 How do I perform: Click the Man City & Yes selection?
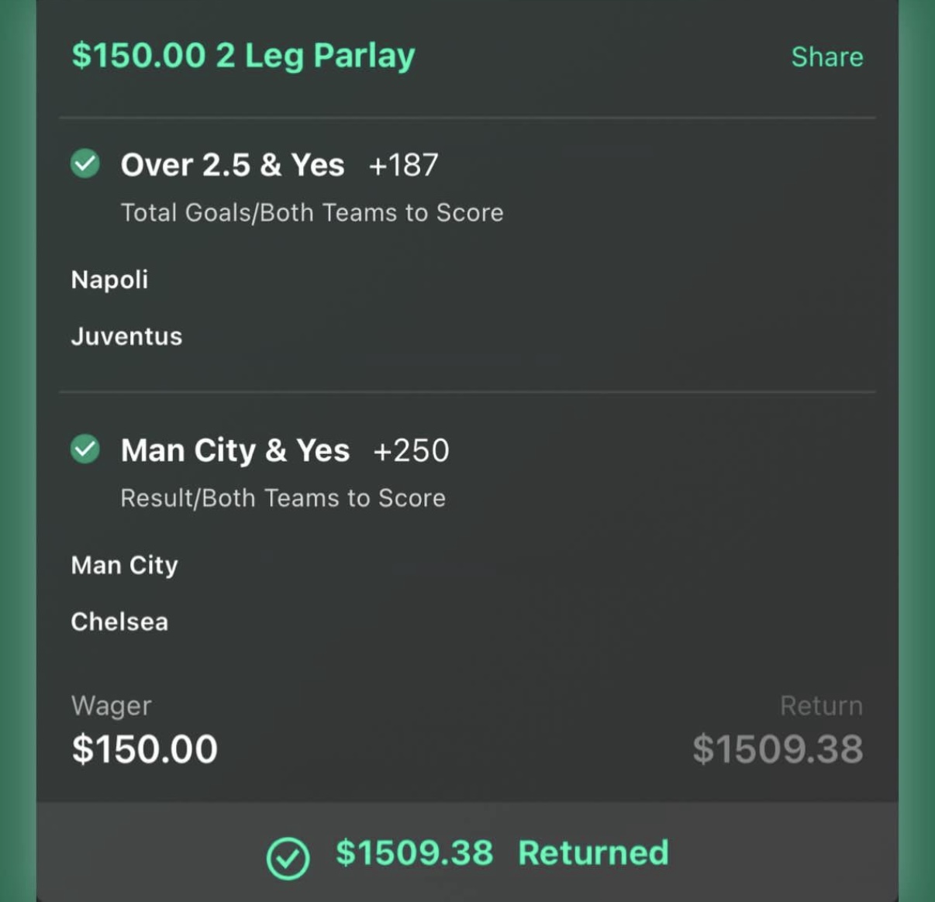coord(235,450)
